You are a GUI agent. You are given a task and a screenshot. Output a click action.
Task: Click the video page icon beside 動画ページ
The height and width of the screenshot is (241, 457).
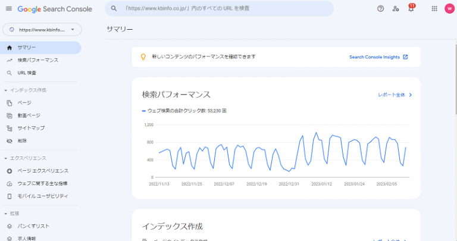pyautogui.click(x=10, y=115)
